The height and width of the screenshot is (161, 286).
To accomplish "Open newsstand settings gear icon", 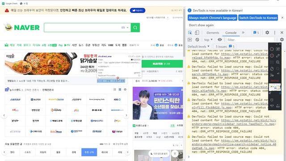I will pos(125,89).
